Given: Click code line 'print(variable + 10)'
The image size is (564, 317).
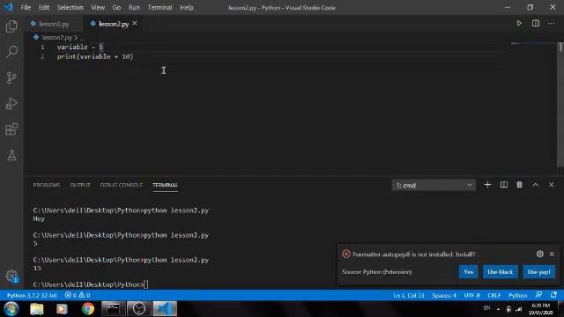Looking at the screenshot, I should point(95,56).
